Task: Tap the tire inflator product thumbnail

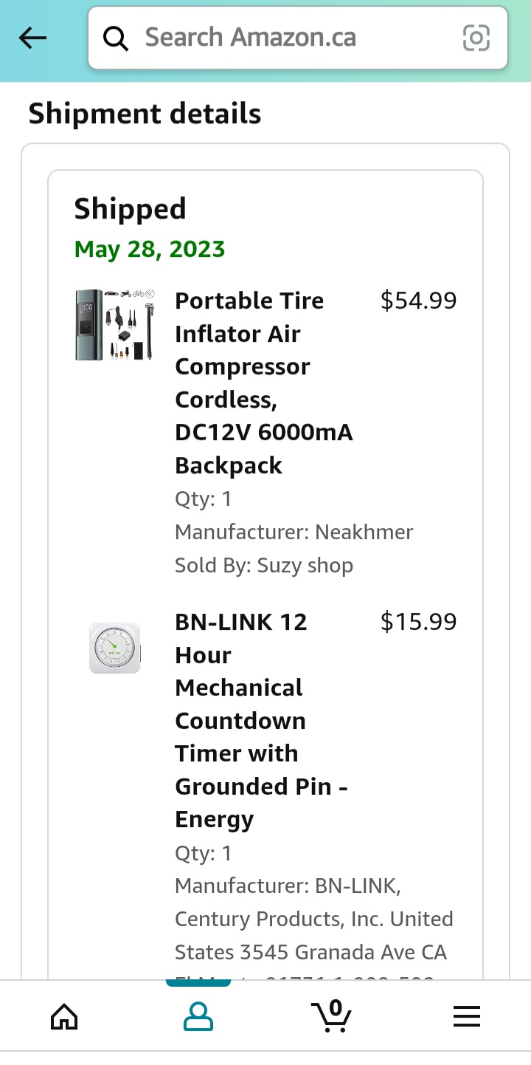Action: (x=114, y=323)
